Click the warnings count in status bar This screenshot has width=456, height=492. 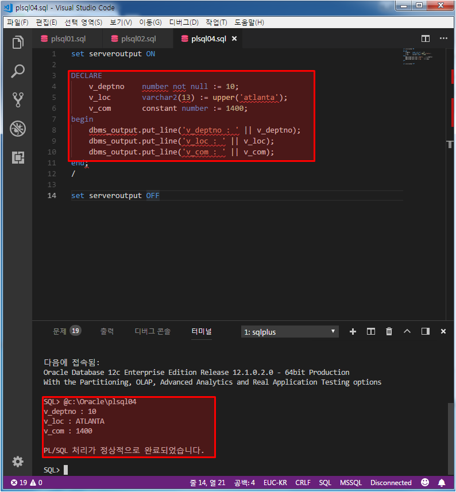(x=36, y=483)
